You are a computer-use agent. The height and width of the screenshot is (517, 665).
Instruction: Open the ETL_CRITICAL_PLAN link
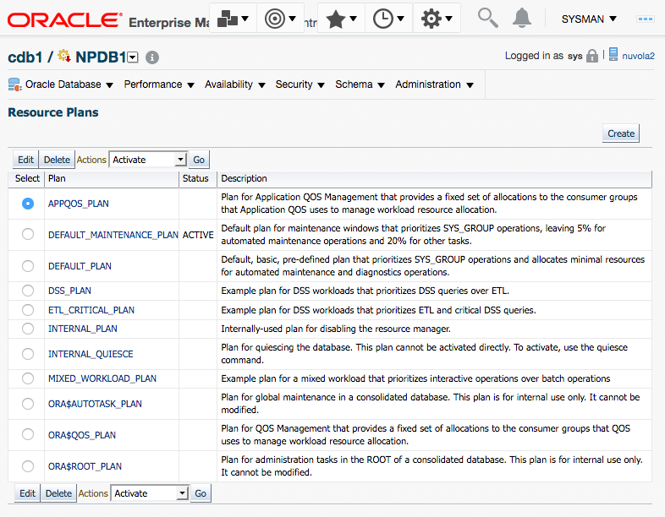[91, 310]
